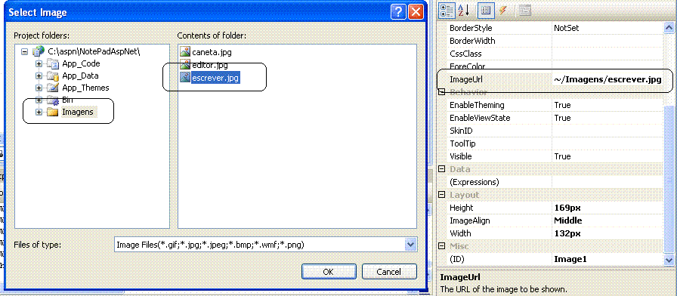
Task: Click the escrever.jpg file icon
Action: click(185, 78)
